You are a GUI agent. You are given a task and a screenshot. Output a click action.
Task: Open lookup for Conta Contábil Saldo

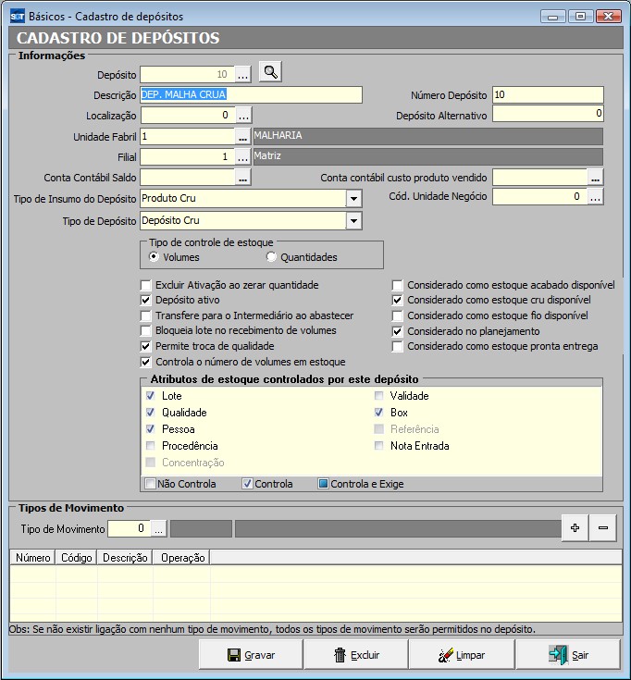243,177
